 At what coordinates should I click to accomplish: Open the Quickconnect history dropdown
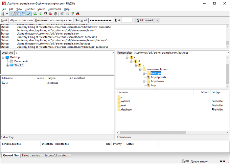pos(158,20)
